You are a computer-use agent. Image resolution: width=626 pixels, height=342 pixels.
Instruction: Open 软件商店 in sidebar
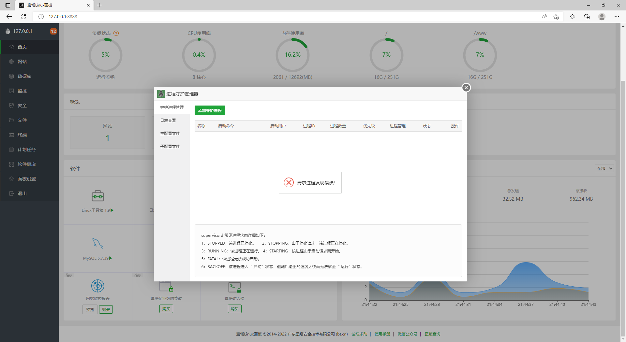click(x=29, y=164)
